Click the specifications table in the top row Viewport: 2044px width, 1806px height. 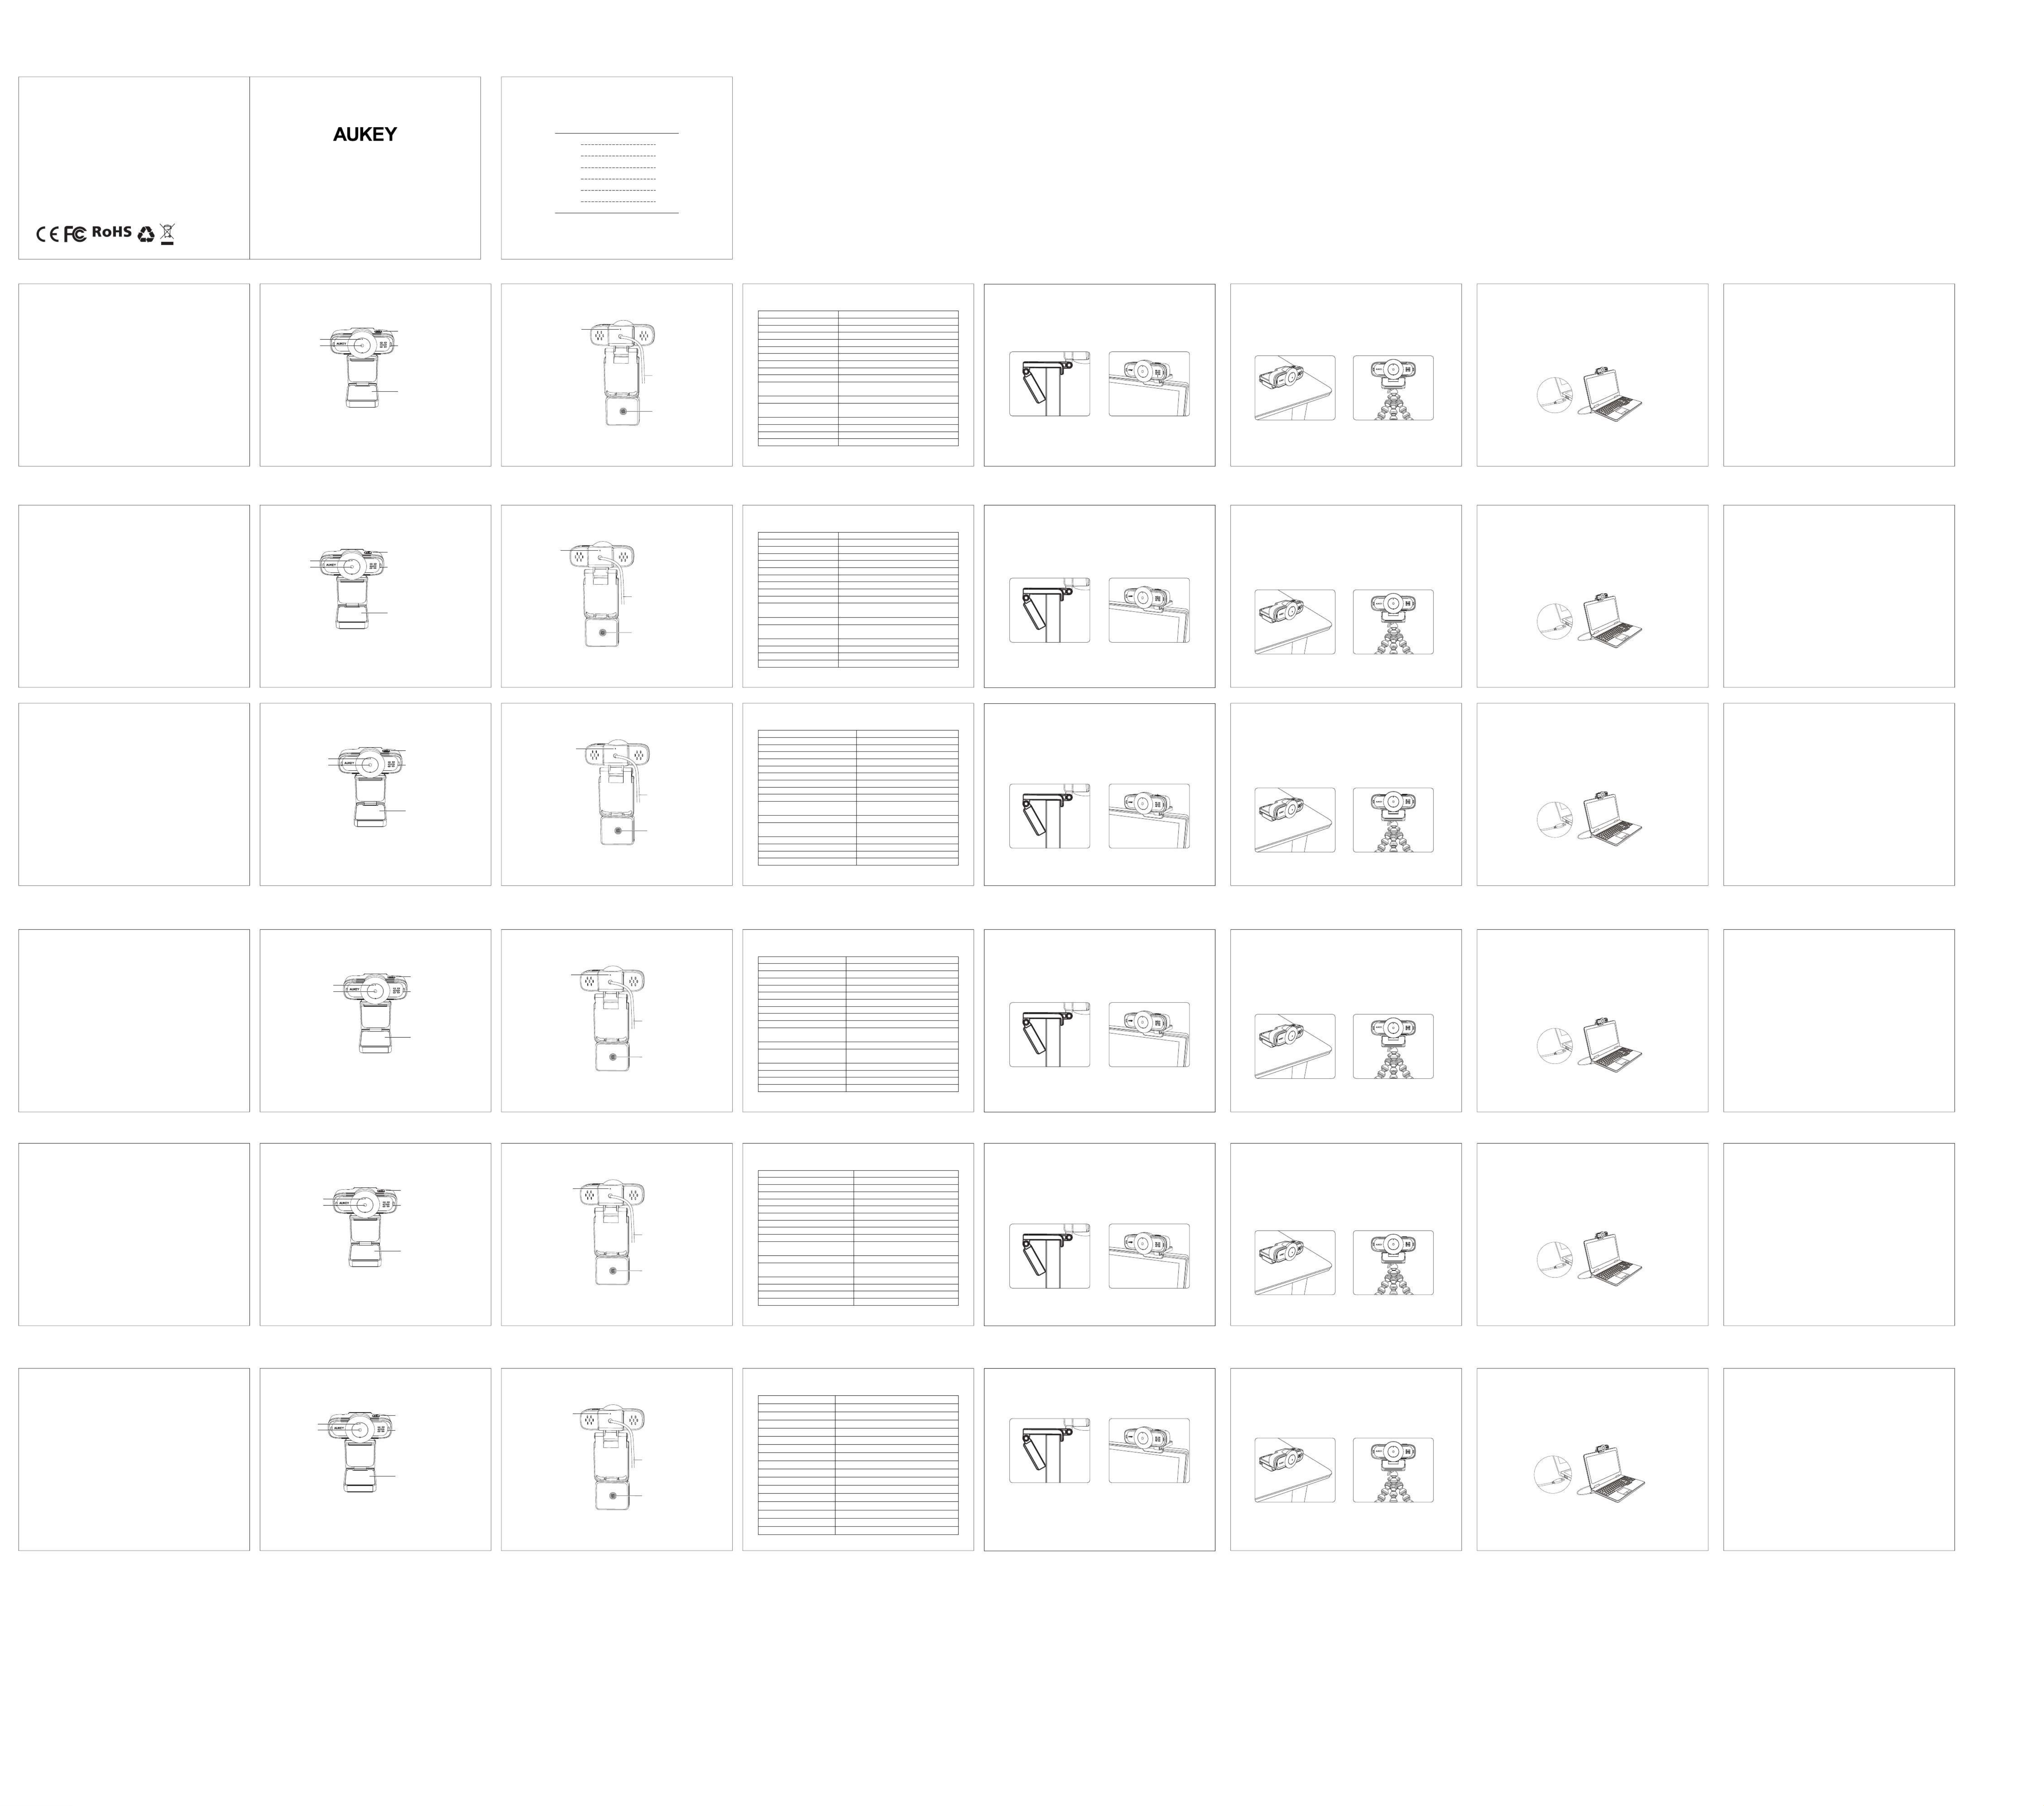tap(858, 378)
